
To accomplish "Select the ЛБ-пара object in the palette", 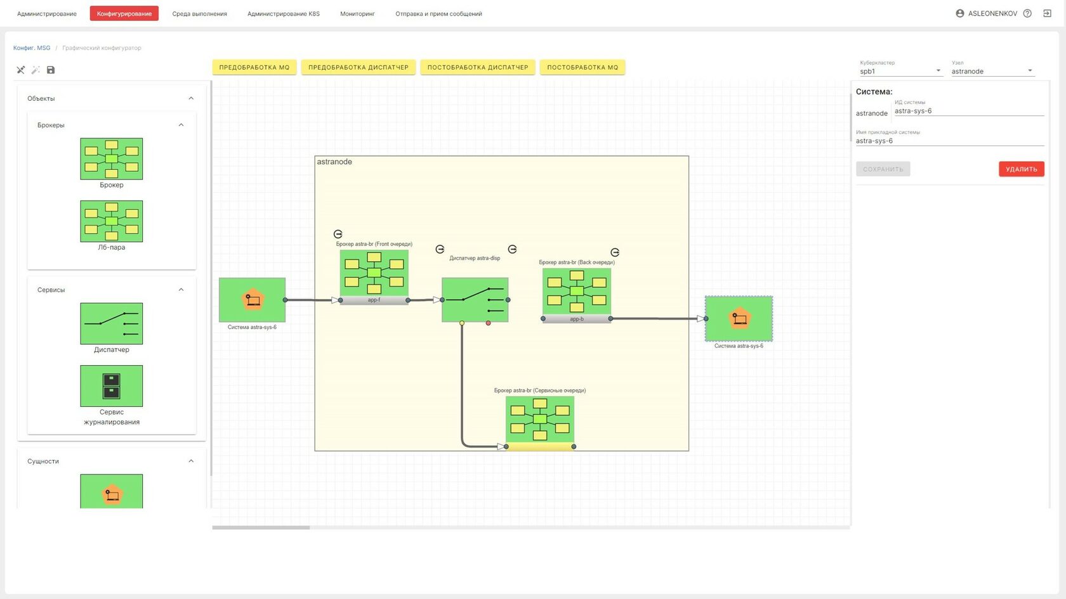I will tap(112, 221).
